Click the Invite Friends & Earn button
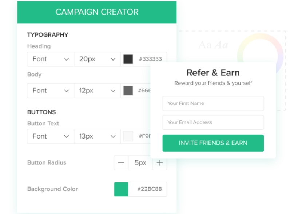This screenshot has height=214, width=298. [213, 143]
